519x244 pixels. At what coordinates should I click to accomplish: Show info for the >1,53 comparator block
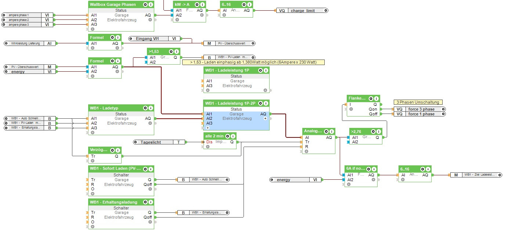pyautogui.click(x=177, y=51)
